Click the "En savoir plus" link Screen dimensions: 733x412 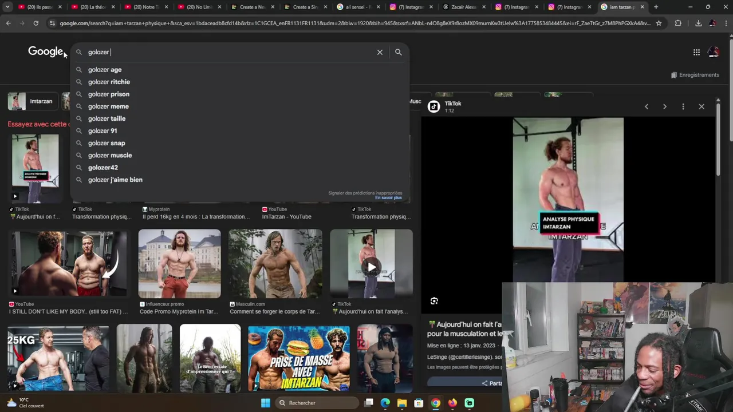tap(388, 198)
